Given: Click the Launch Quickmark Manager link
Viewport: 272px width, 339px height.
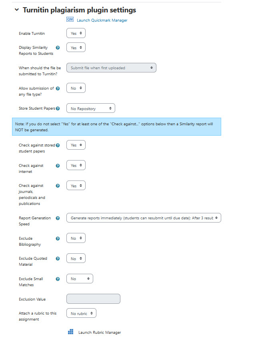Looking at the screenshot, I should click(x=102, y=20).
